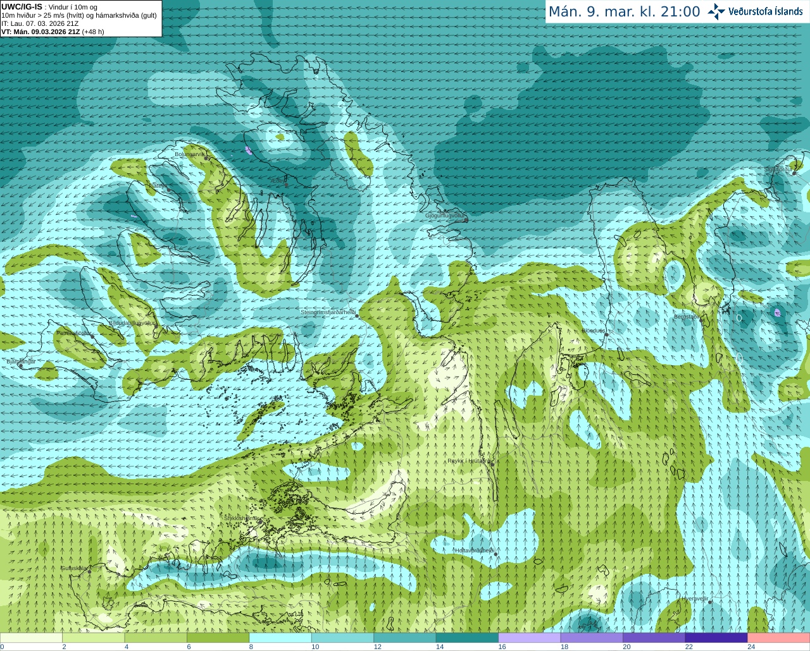Click the Gjögurflugvöllur station label
Screen dimensions: 810x651
(445, 216)
